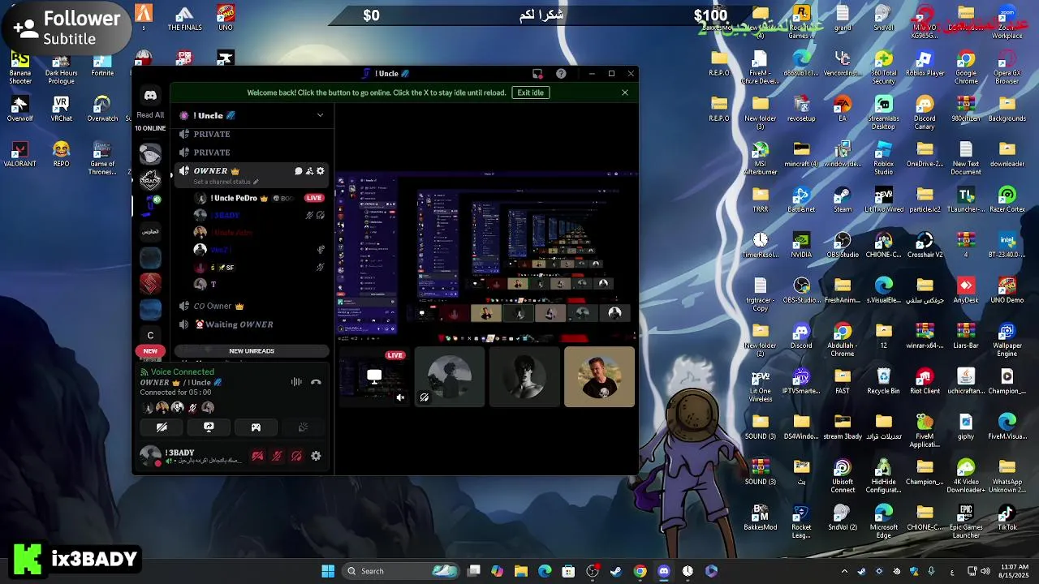Open Roblox Studio desktop shortcut
Viewport: 1039px width, 584px height.
point(883,158)
